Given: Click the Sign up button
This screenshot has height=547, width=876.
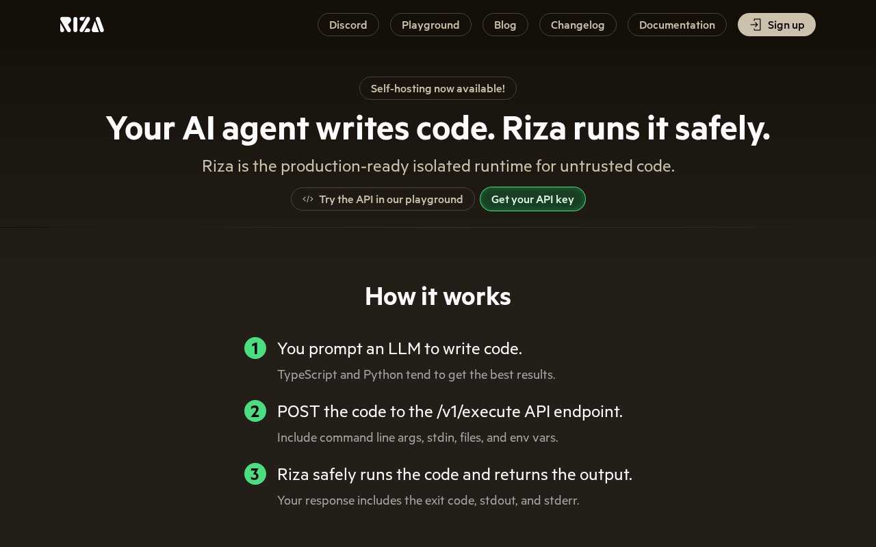Looking at the screenshot, I should pos(777,25).
